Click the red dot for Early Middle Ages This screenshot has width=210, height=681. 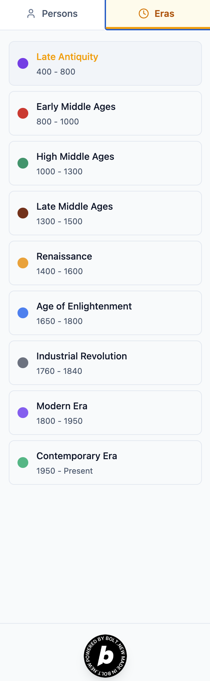23,113
